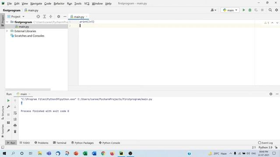This screenshot has width=280, height=157.
Task: Open Python Packages tool window
Action: point(82,143)
